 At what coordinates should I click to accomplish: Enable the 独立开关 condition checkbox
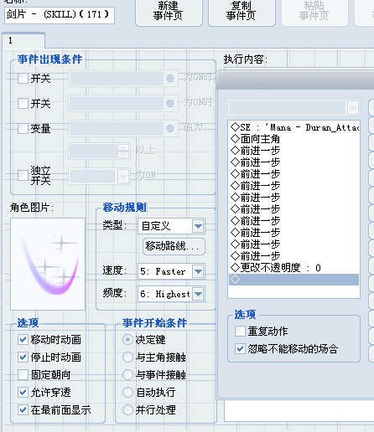pyautogui.click(x=23, y=176)
